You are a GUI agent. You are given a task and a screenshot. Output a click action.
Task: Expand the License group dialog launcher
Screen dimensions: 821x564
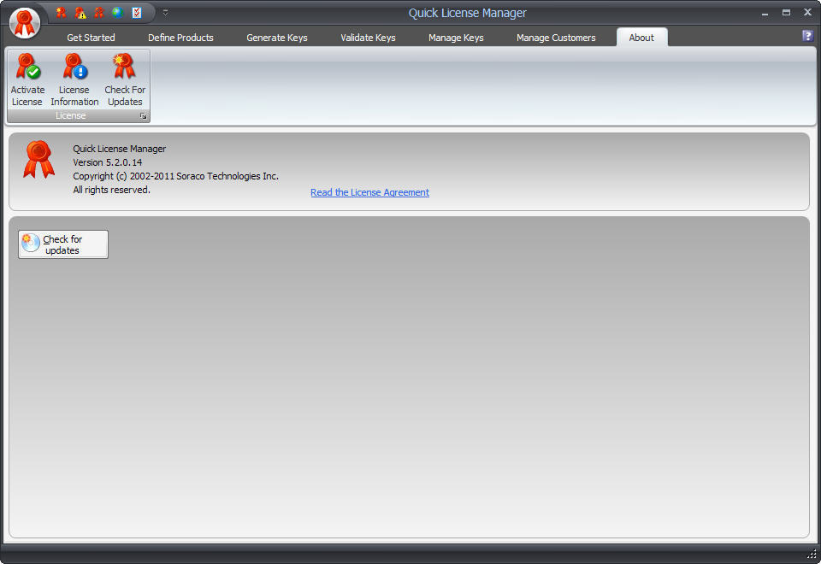point(143,115)
